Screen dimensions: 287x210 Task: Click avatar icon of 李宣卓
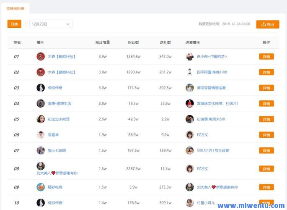coord(41,135)
